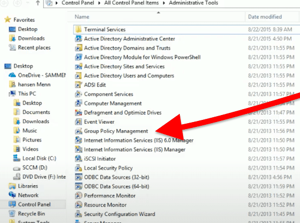Select the Active Directory Sites and Services icon

(x=79, y=66)
